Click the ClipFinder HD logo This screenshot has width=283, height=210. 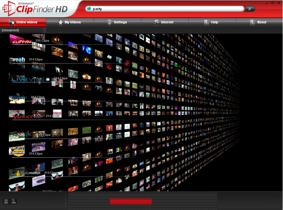tap(35, 8)
